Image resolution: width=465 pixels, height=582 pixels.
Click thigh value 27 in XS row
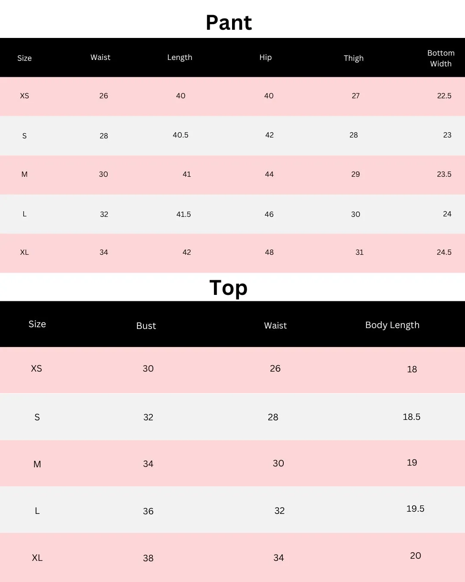tap(356, 96)
